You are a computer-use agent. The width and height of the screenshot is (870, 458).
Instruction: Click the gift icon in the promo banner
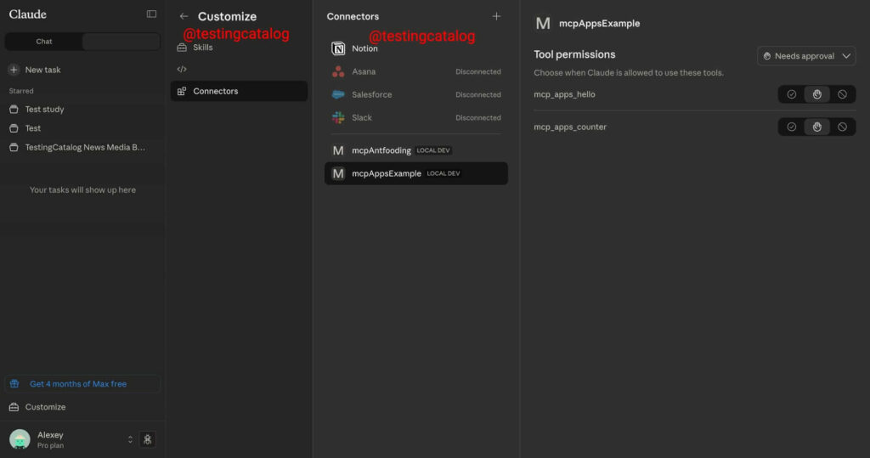(x=14, y=383)
